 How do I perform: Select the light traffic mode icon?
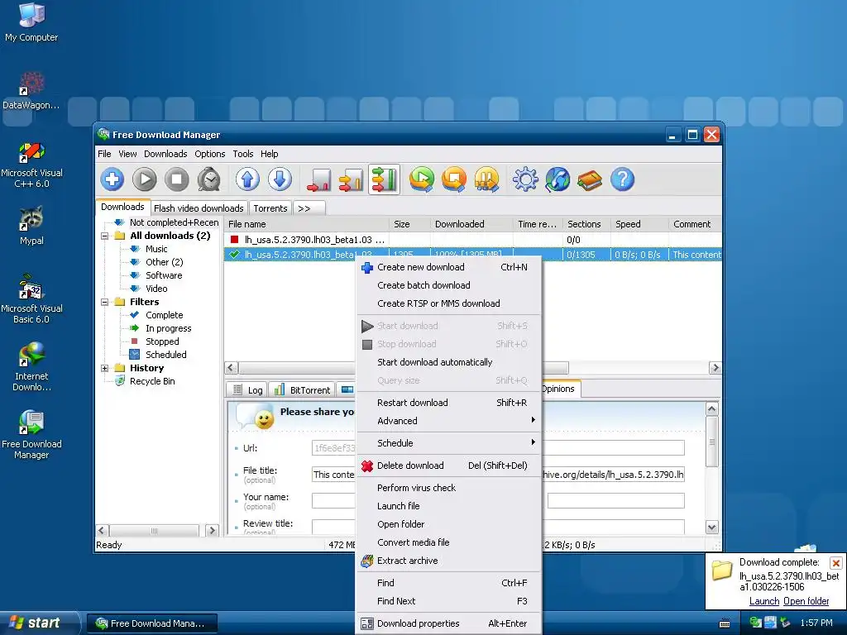point(319,179)
